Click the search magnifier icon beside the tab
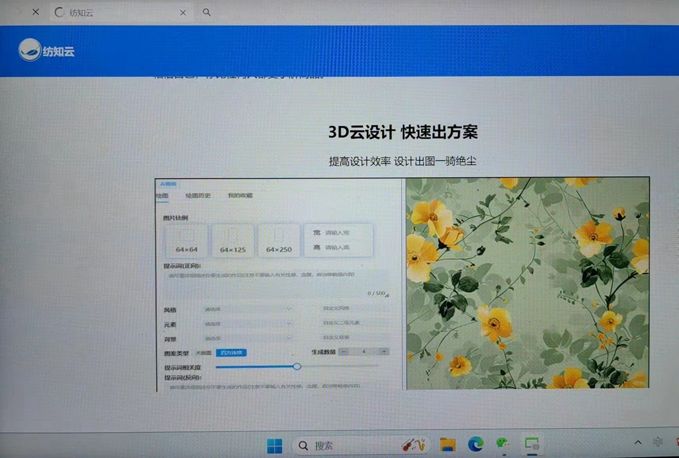Image resolution: width=679 pixels, height=458 pixels. pyautogui.click(x=207, y=12)
